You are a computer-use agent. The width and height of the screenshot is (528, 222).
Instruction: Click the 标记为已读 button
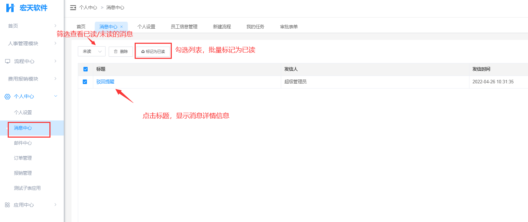pos(153,51)
